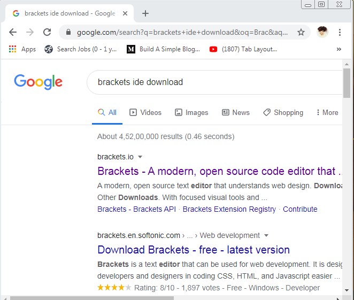
Task: Click the Google logo
Action: [38, 82]
